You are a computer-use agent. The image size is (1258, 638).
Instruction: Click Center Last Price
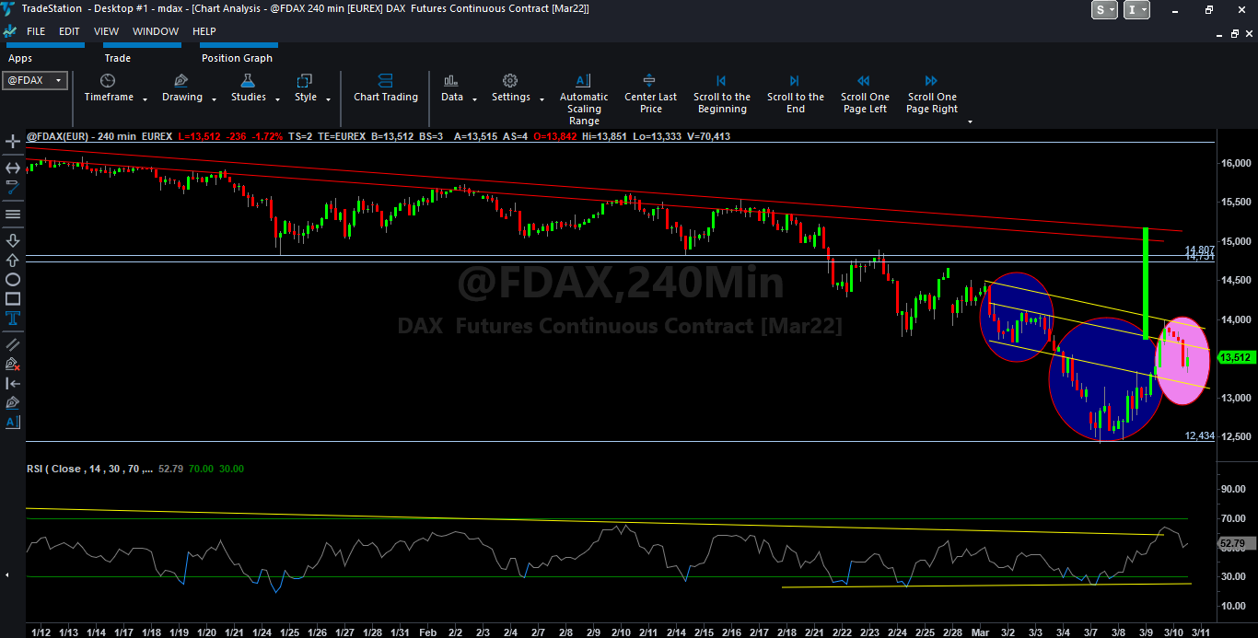[x=650, y=94]
